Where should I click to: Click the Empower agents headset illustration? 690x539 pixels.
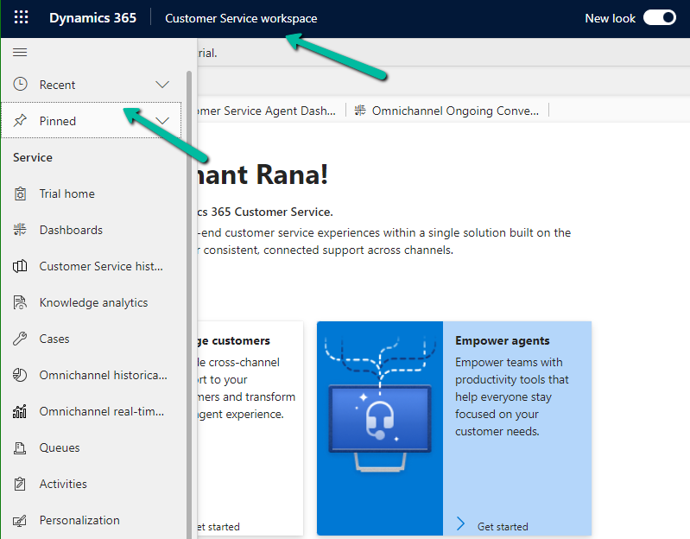click(380, 429)
